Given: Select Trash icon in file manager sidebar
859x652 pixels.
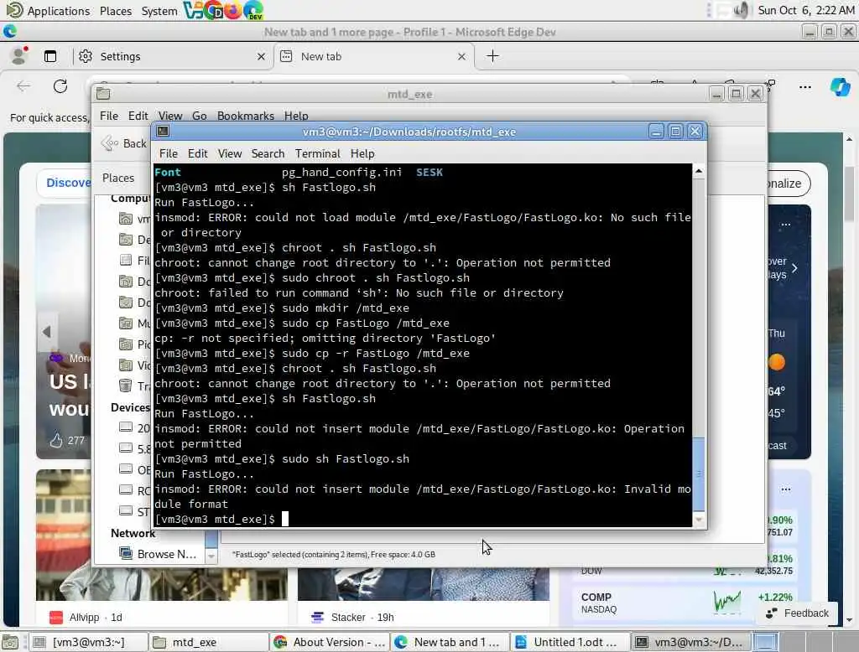Looking at the screenshot, I should point(126,386).
